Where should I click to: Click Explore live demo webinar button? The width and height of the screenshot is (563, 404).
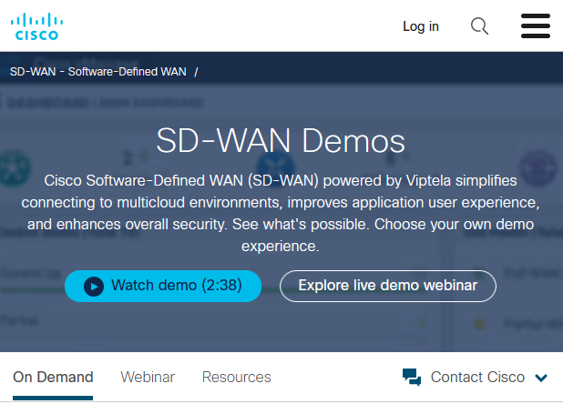388,286
